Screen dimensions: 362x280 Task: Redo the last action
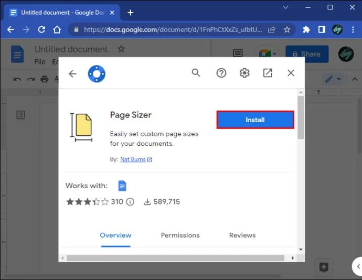click(x=31, y=79)
